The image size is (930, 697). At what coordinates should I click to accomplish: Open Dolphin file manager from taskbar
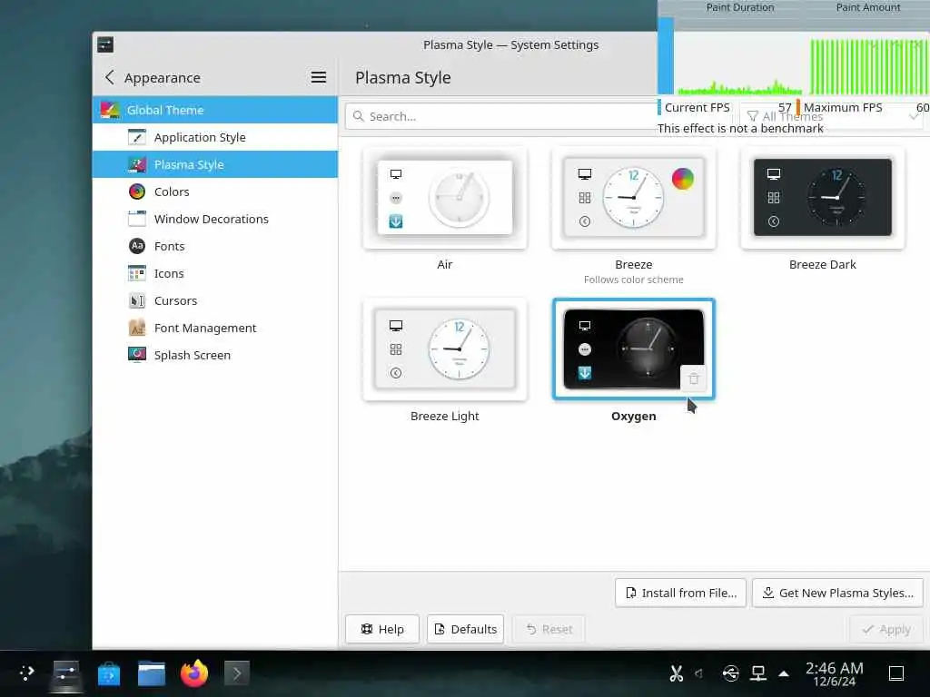tap(152, 674)
